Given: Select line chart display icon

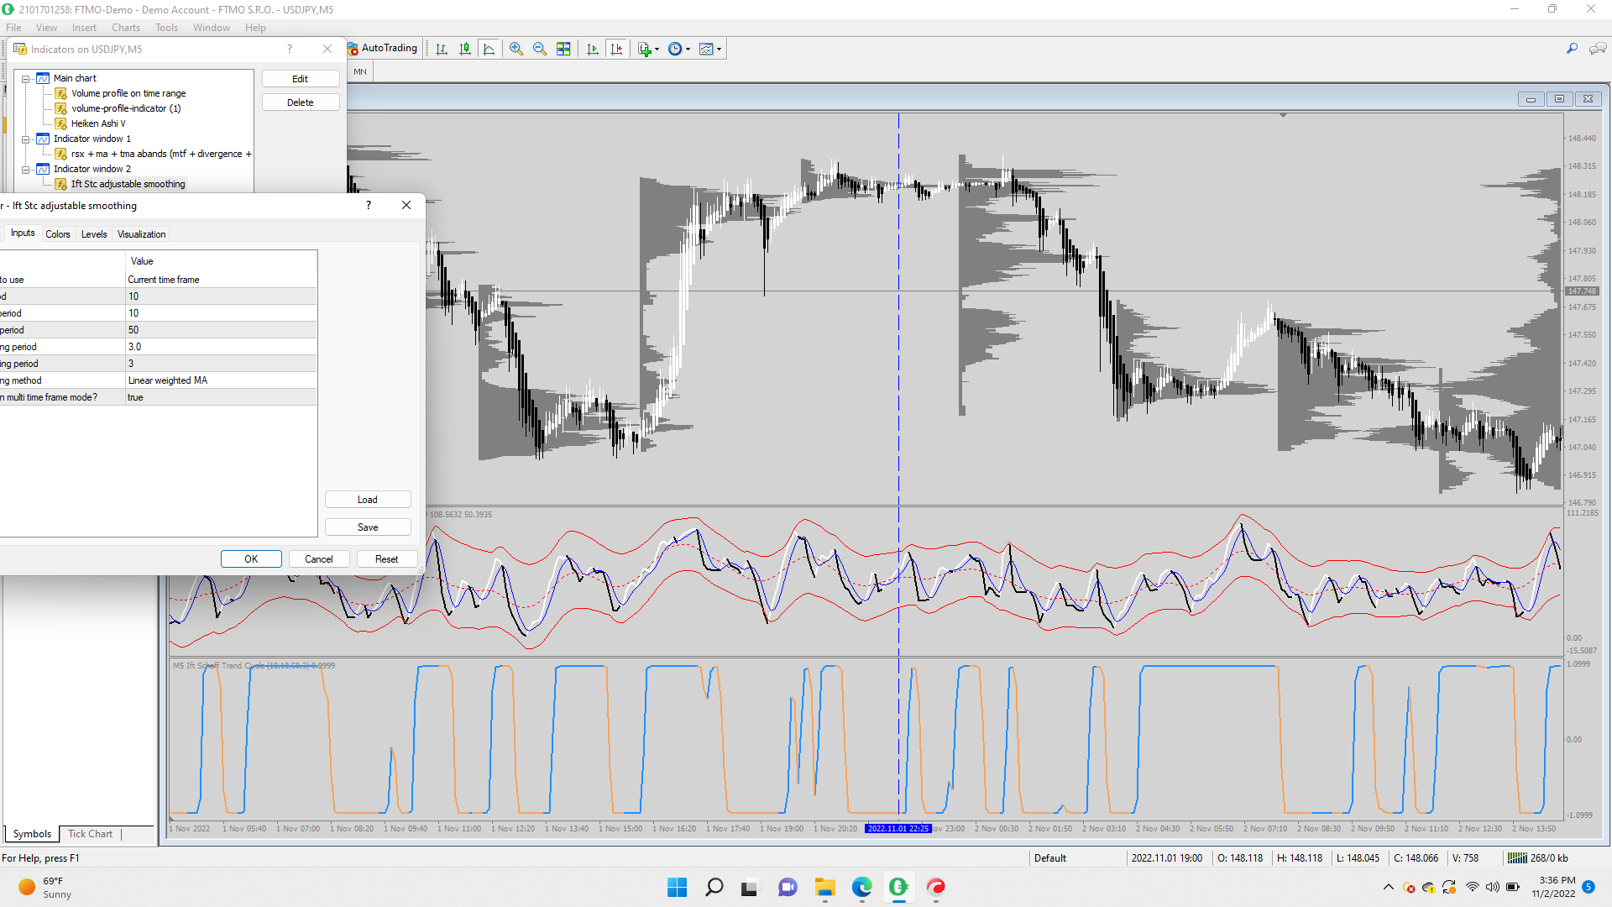Looking at the screenshot, I should 489,49.
